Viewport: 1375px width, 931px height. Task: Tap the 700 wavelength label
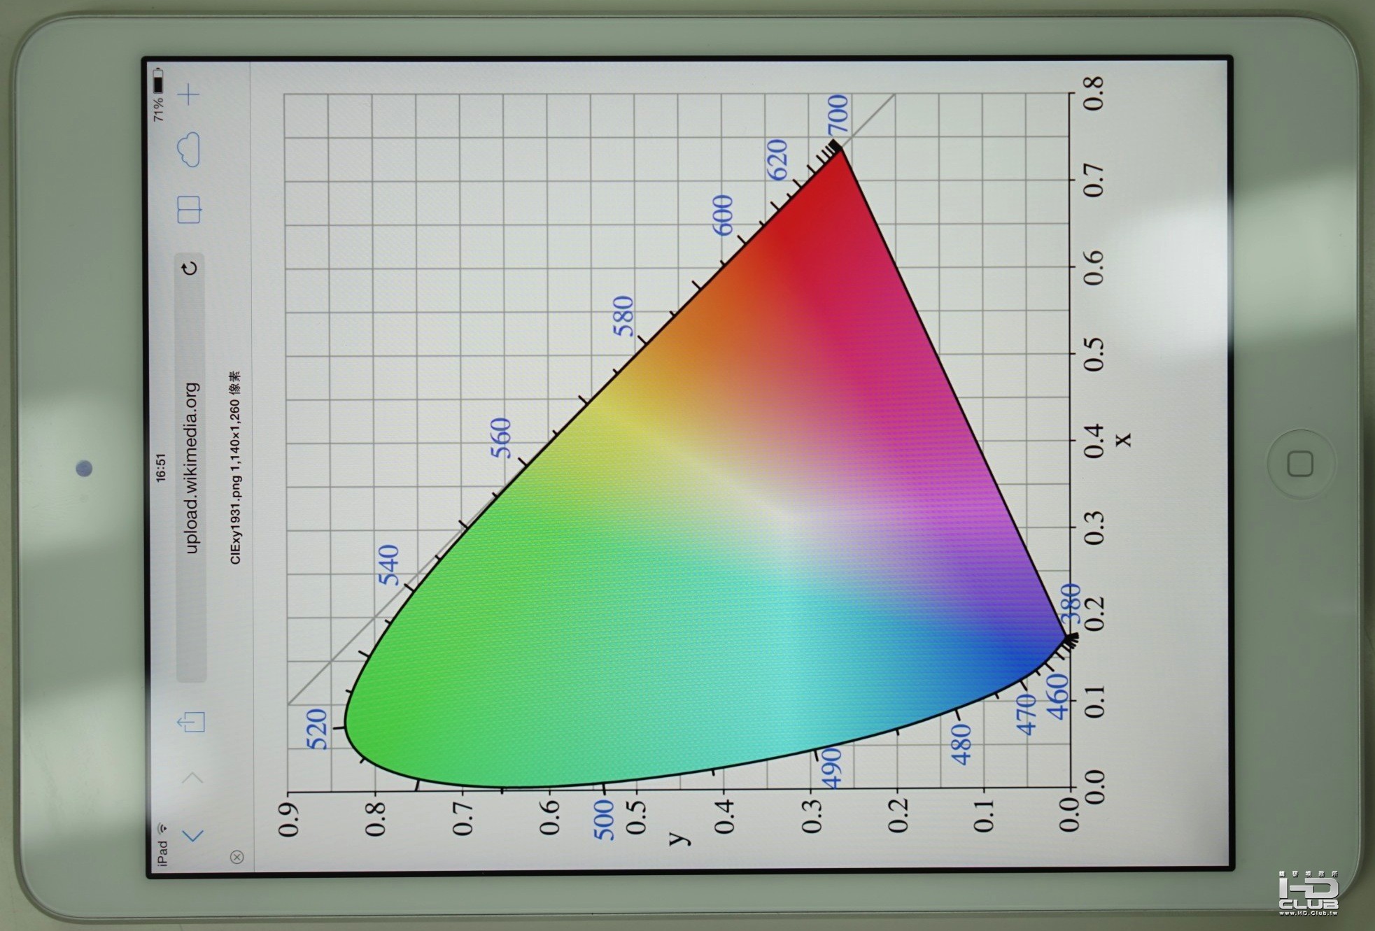point(837,114)
